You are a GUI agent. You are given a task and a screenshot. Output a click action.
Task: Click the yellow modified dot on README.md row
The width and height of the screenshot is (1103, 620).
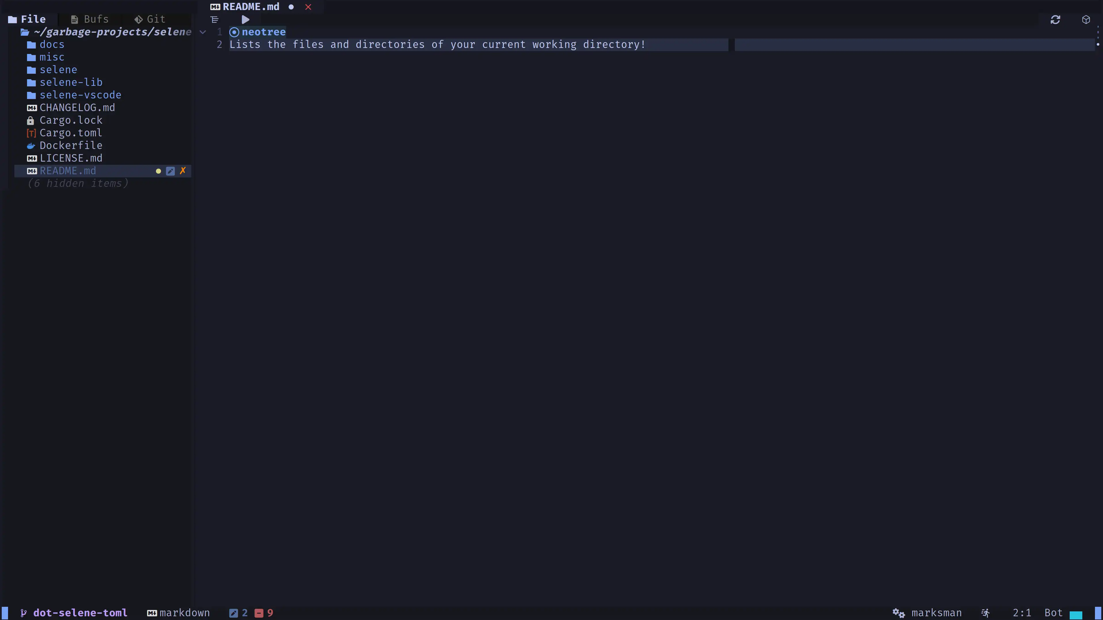159,171
